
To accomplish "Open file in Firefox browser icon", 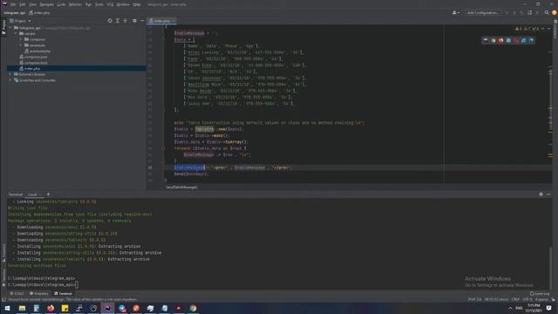I will 500,40.
